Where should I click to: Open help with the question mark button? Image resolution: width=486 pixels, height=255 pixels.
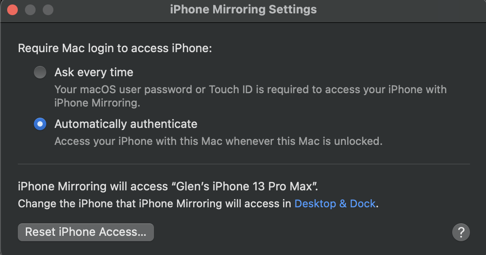461,232
